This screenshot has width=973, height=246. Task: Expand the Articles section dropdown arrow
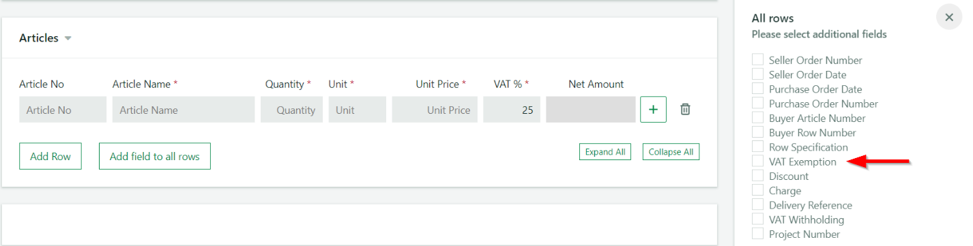click(68, 38)
